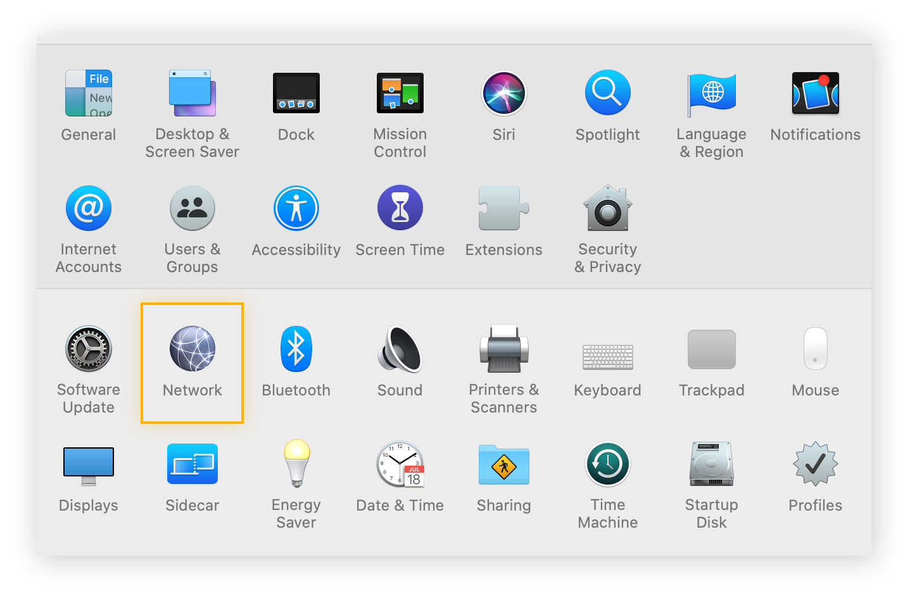Open the General preferences pane

[x=89, y=94]
